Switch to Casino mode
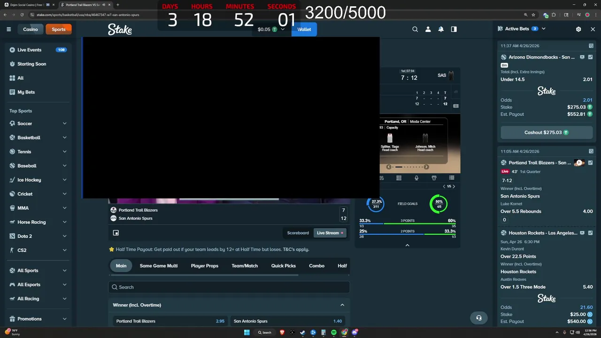This screenshot has height=338, width=601. [x=31, y=29]
